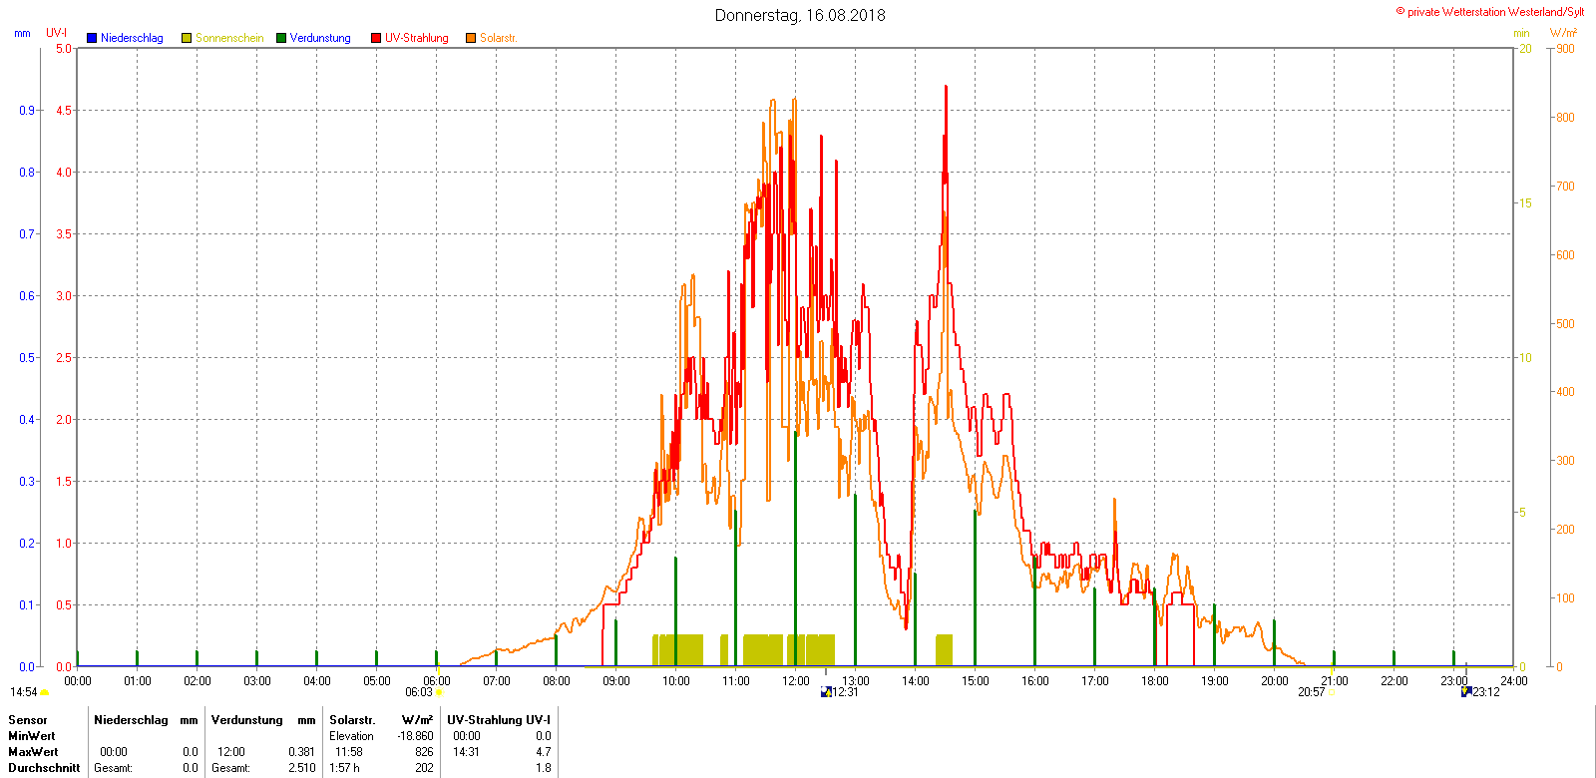Click the 'Durchschnitt' row label
The width and height of the screenshot is (1596, 778).
pos(44,768)
